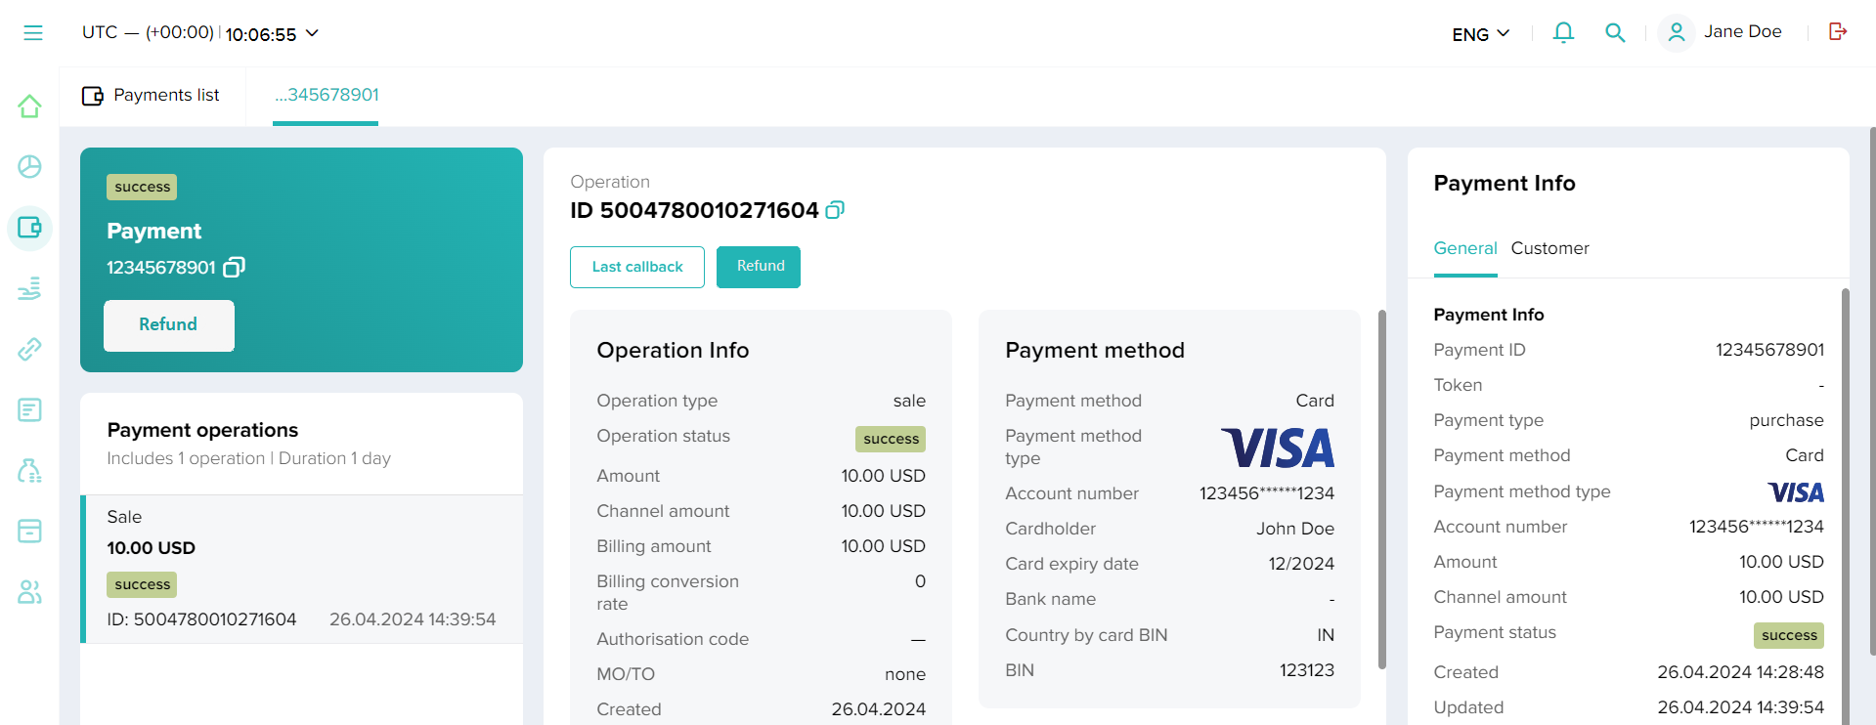
Task: Copy operation ID 5004780010271604
Action: pos(835,210)
